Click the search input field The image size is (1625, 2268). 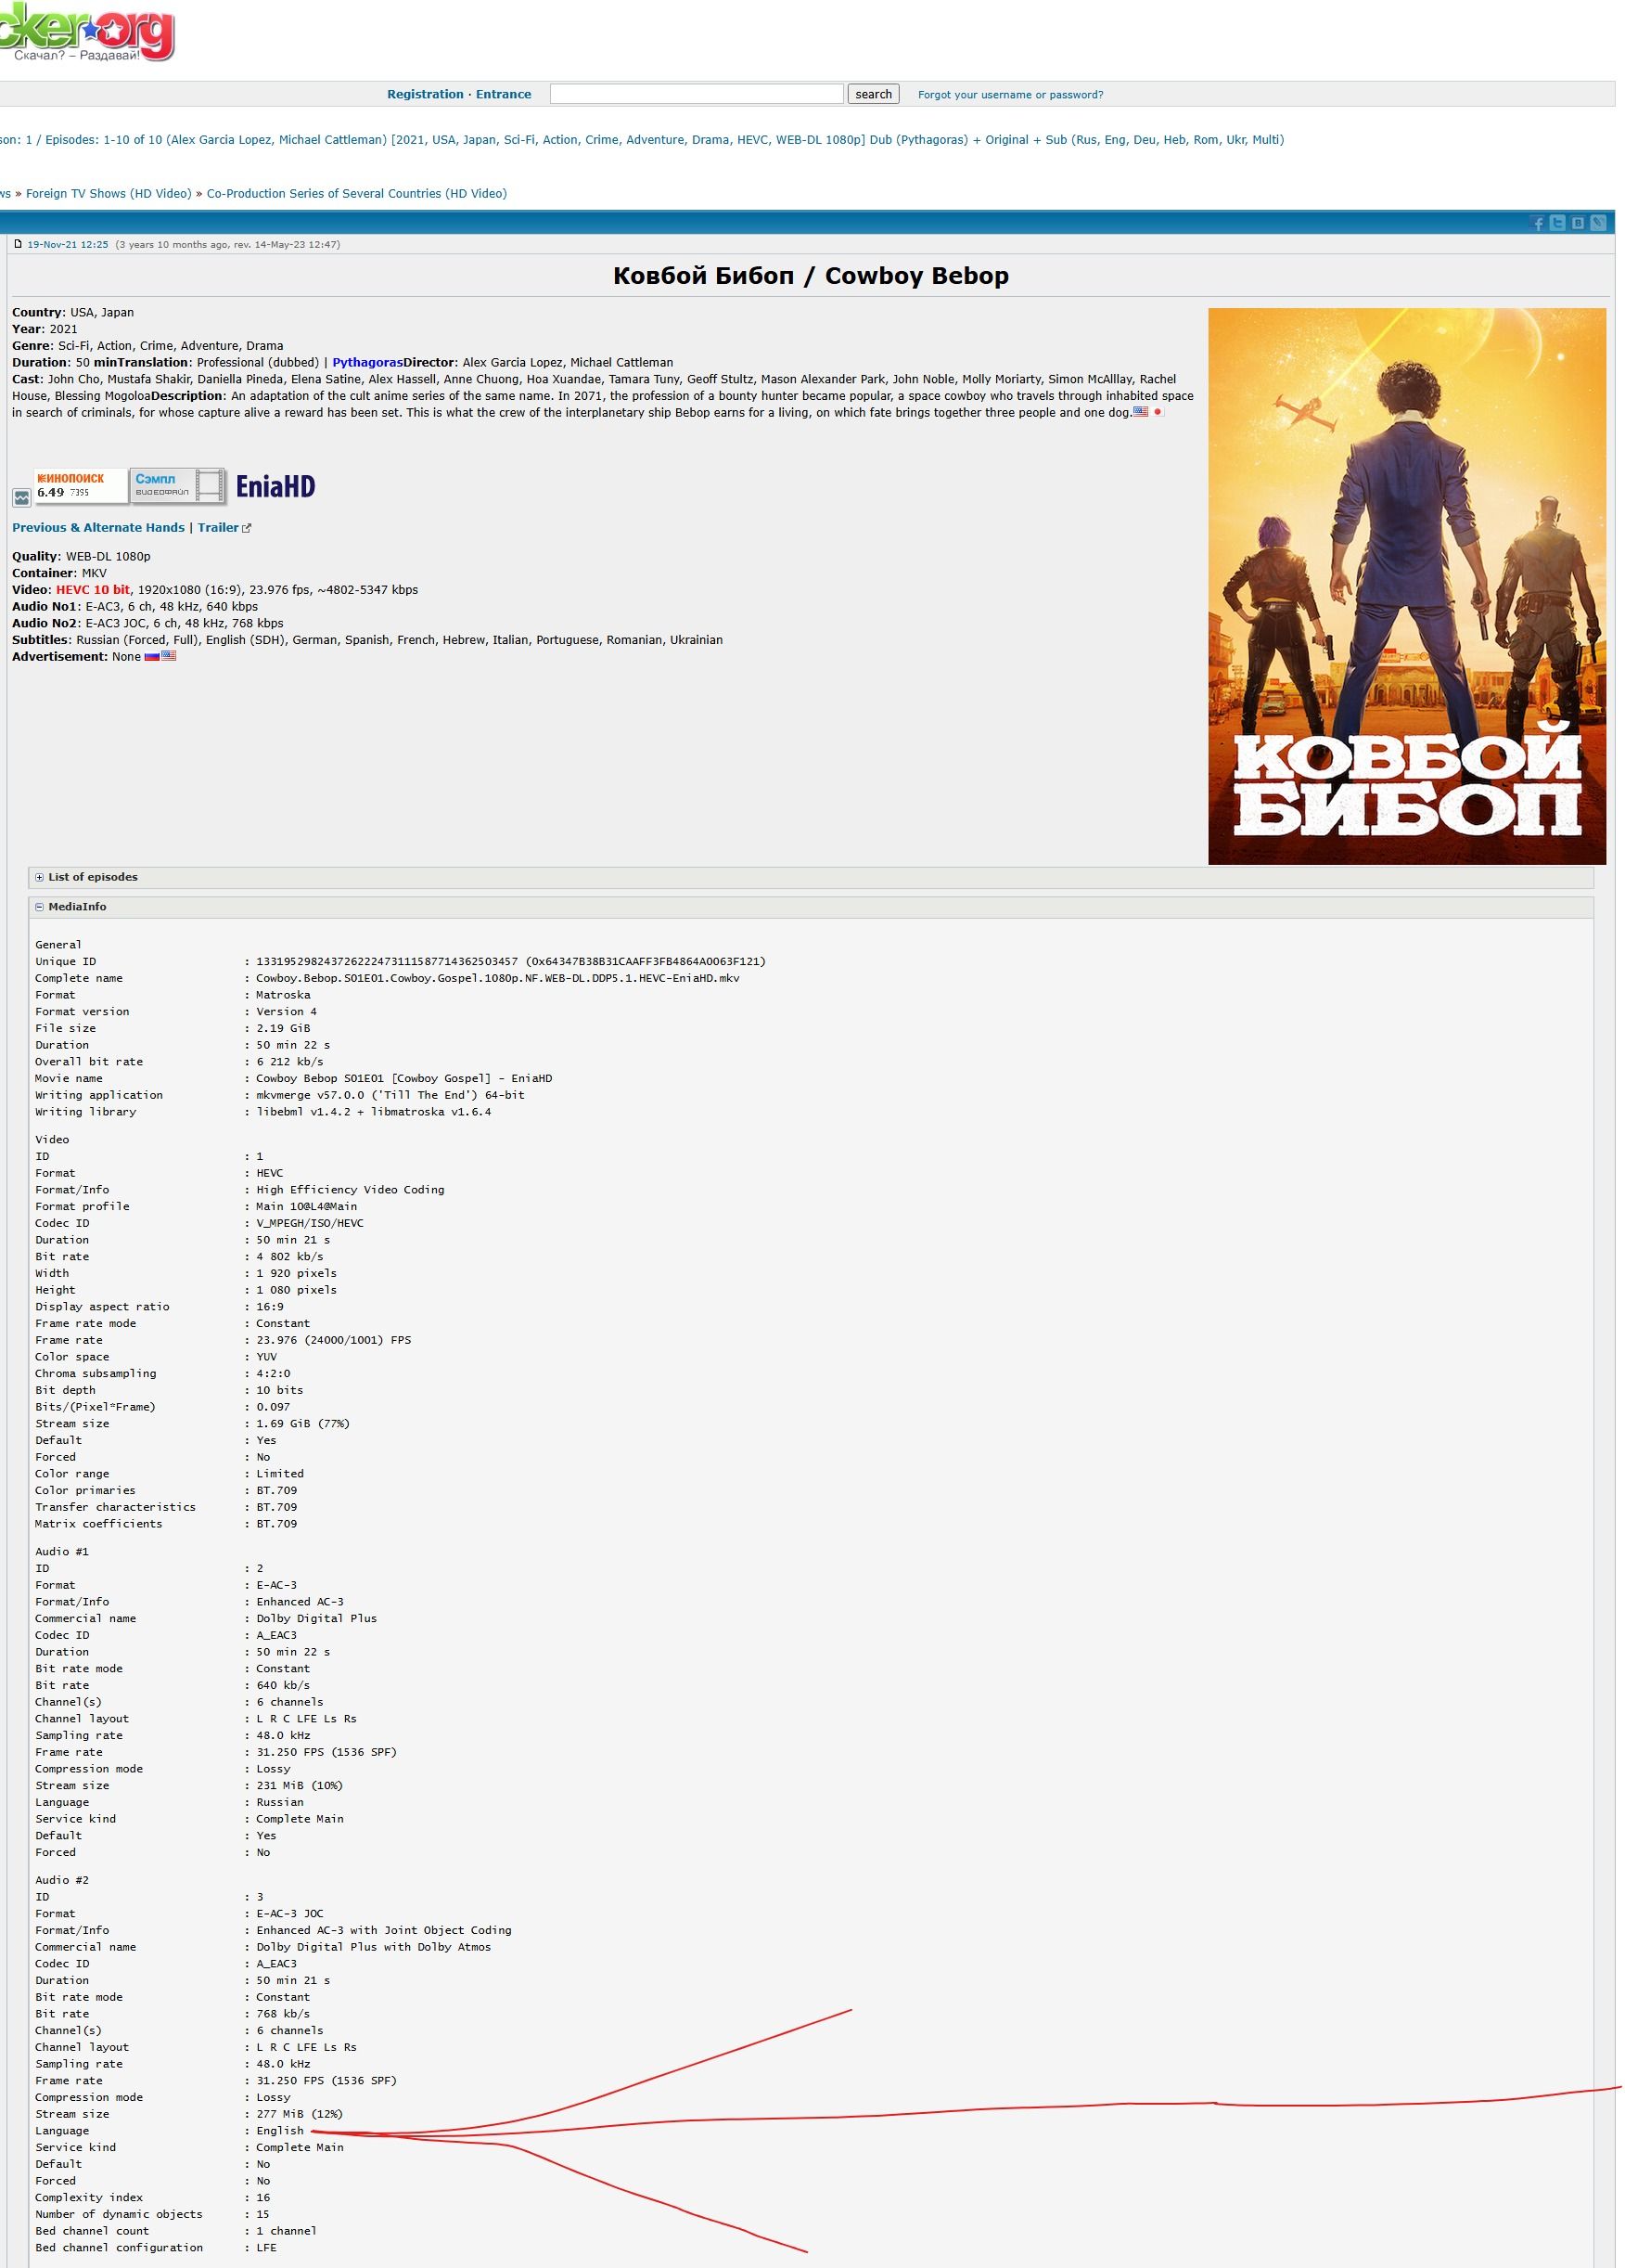tap(696, 94)
